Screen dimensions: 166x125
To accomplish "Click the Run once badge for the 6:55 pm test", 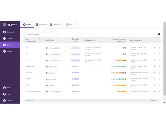I will coord(75,54).
